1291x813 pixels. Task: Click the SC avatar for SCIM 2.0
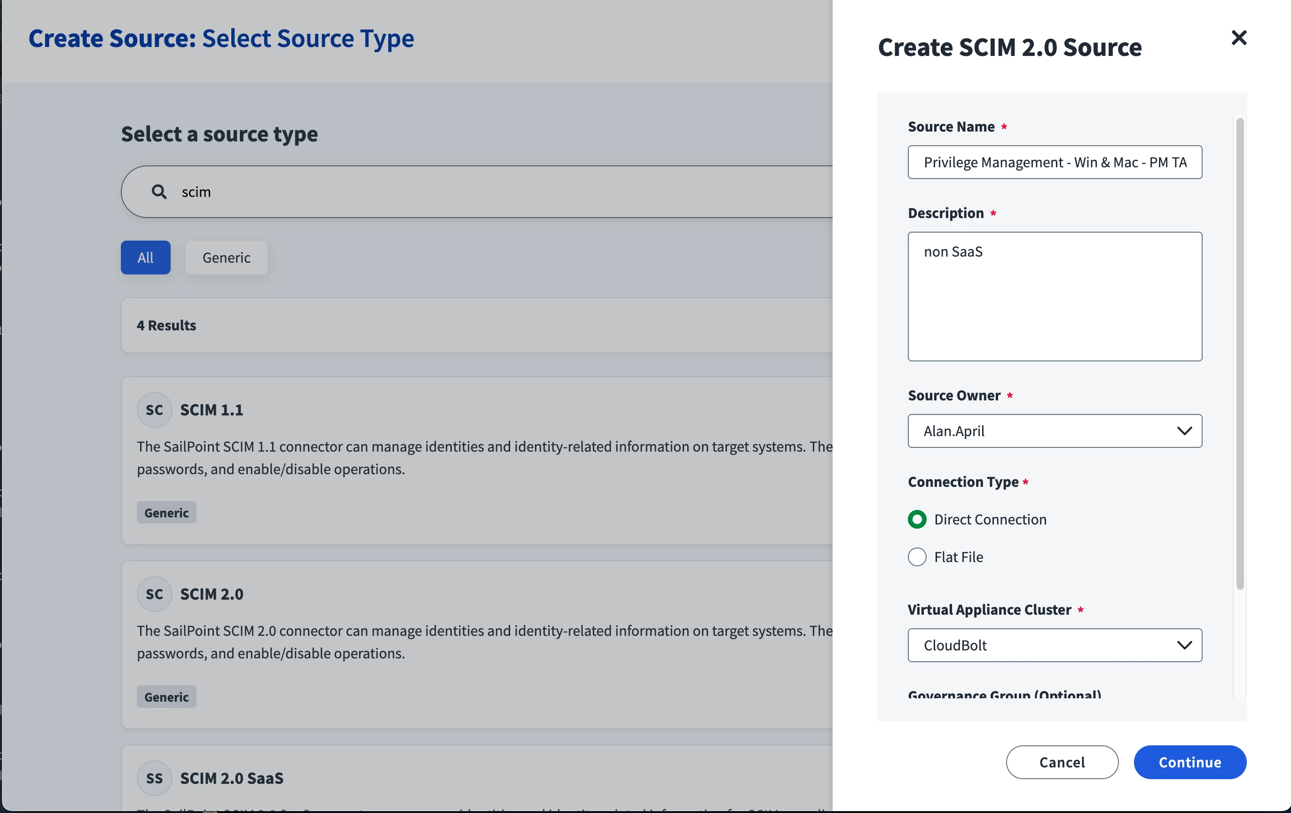pos(154,594)
